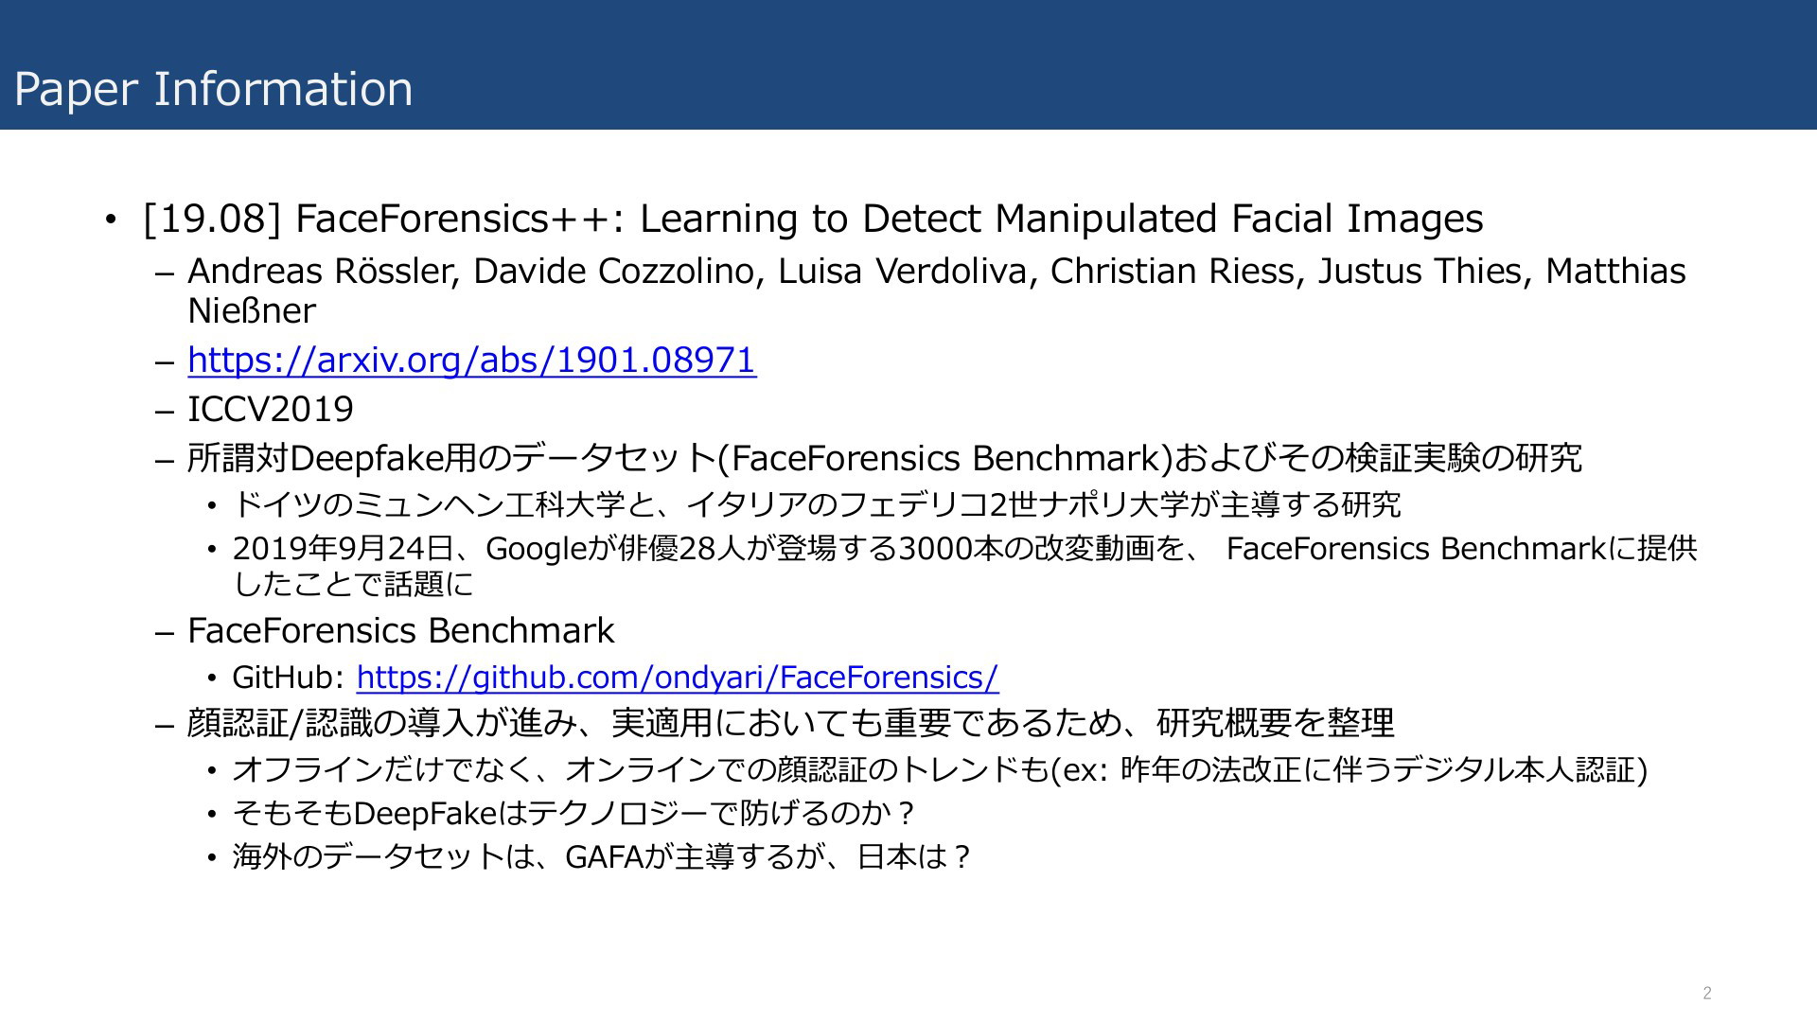Open the arxiv.org/abs/1901.08971 link
This screenshot has height=1022, width=1817.
point(471,361)
